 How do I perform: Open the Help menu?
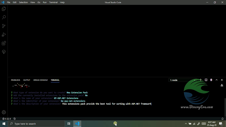click(x=62, y=2)
